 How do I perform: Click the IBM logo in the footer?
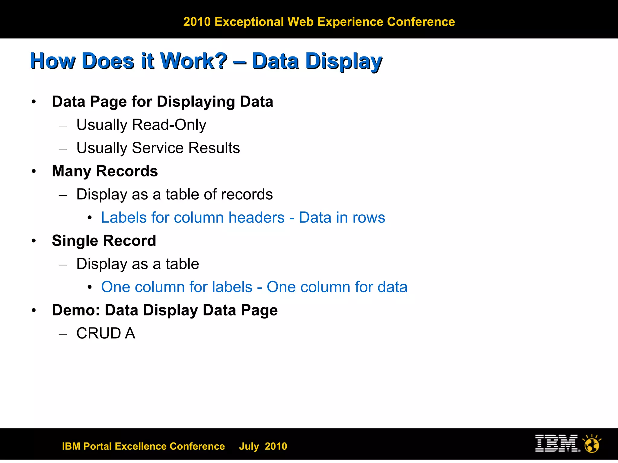pyautogui.click(x=557, y=443)
